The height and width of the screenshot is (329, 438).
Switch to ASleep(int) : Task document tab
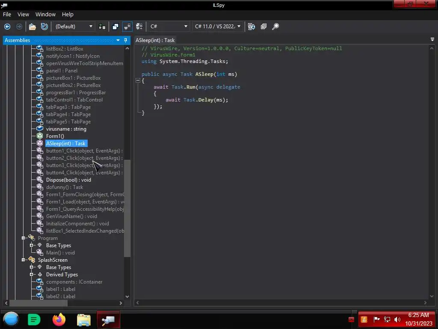tap(155, 40)
